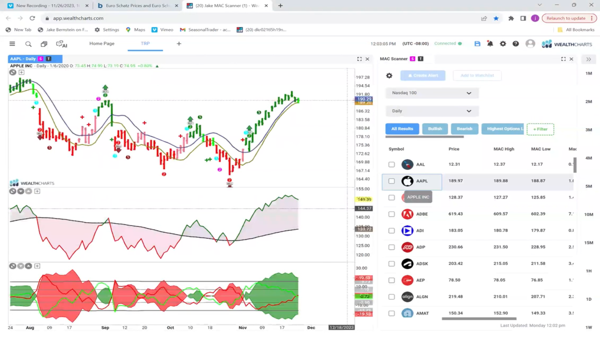This screenshot has width=600, height=337.
Task: Select the 1M timeframe
Action: tap(589, 74)
